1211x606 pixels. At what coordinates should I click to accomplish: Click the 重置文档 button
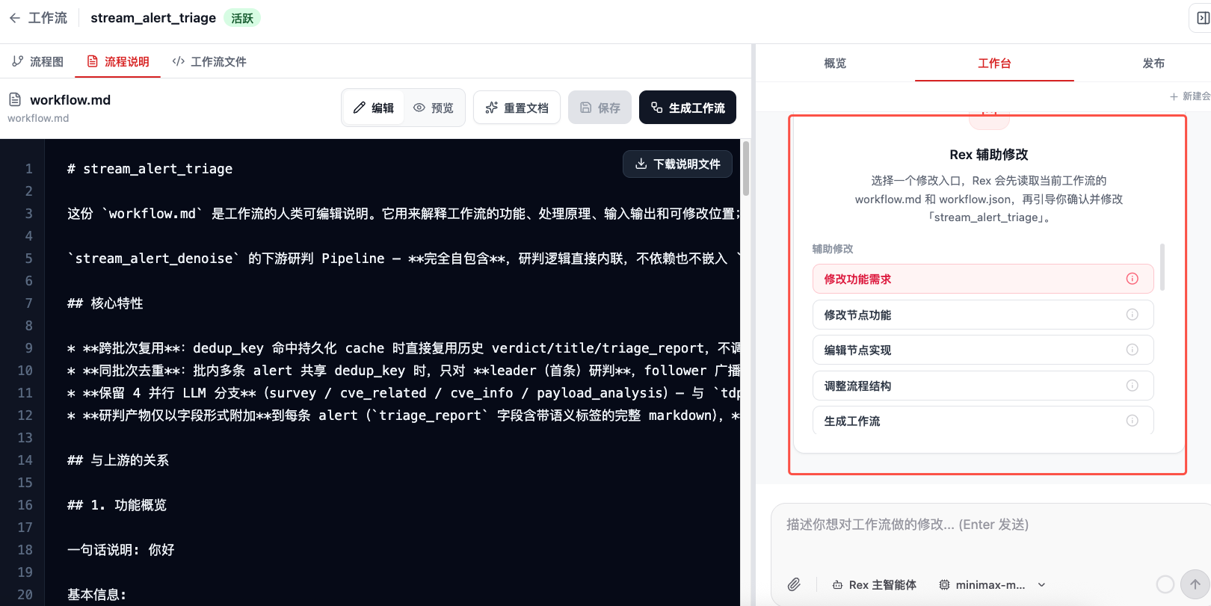click(x=517, y=108)
